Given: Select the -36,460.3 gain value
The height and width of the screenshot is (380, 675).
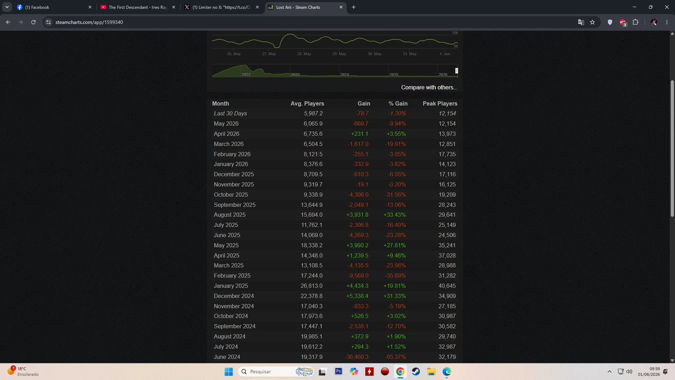Looking at the screenshot, I should [355, 356].
